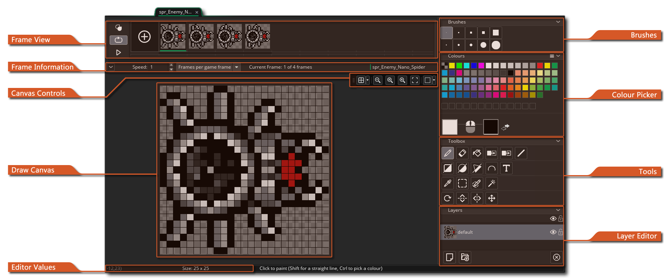The width and height of the screenshot is (669, 280).
Task: Add a new frame with plus button
Action: click(x=144, y=37)
